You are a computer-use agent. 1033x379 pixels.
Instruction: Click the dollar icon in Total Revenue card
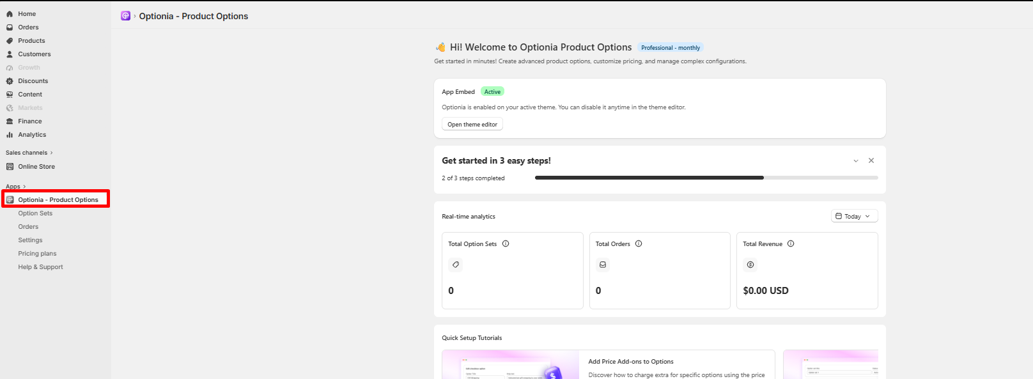click(x=750, y=265)
